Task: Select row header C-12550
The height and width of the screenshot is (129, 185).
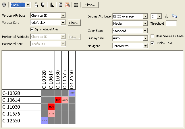Action: point(21,120)
